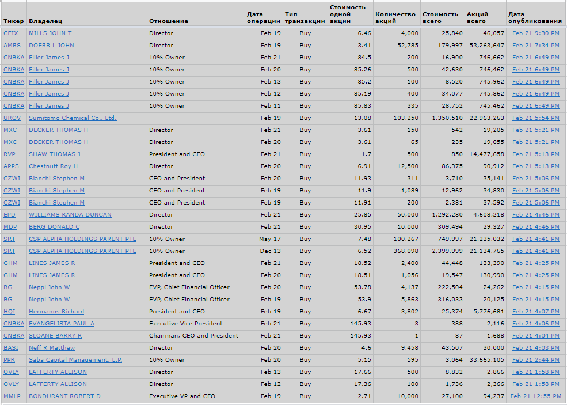Screen dimensions: 567x405
Task: Open the MDP ticker link
Action: [10, 227]
